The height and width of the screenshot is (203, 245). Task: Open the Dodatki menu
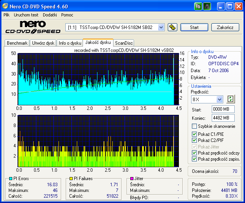[x=50, y=15]
